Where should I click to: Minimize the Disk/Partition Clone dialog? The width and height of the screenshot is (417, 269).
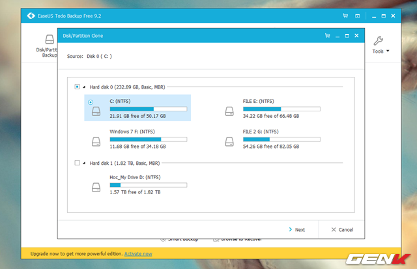(338, 36)
